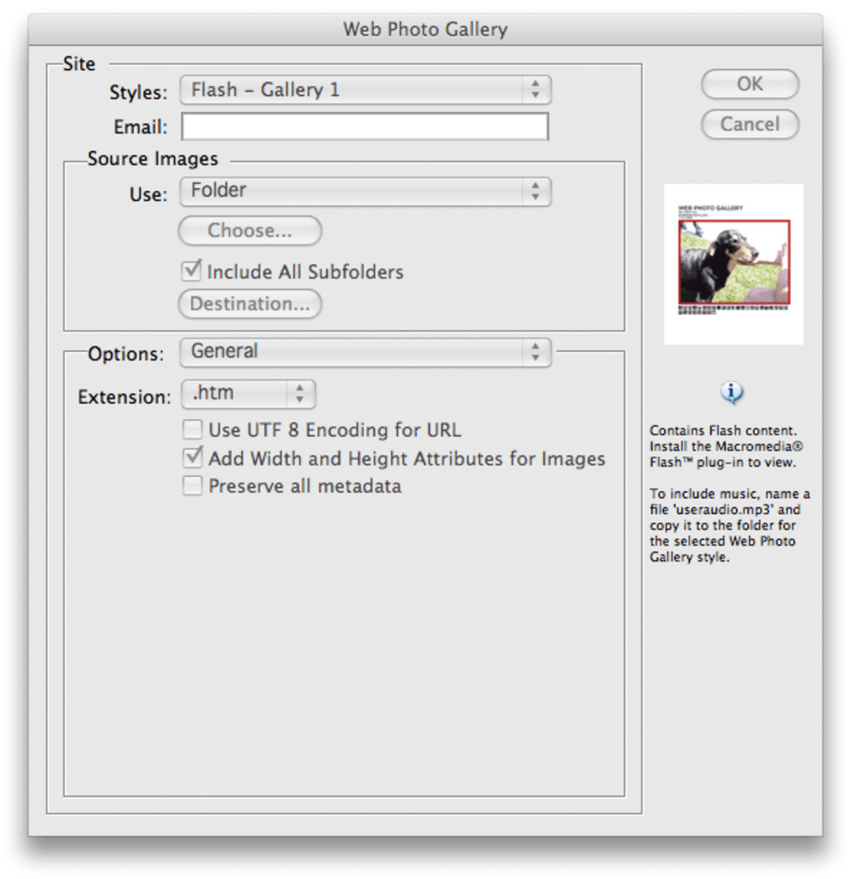The image size is (851, 879).
Task: Click the Destination... button
Action: [x=250, y=304]
